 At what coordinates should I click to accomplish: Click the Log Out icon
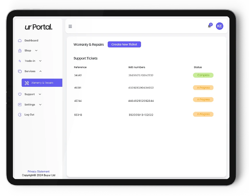click(20, 115)
